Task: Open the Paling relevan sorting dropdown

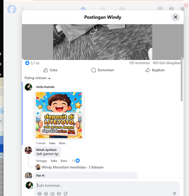Action: click(38, 78)
